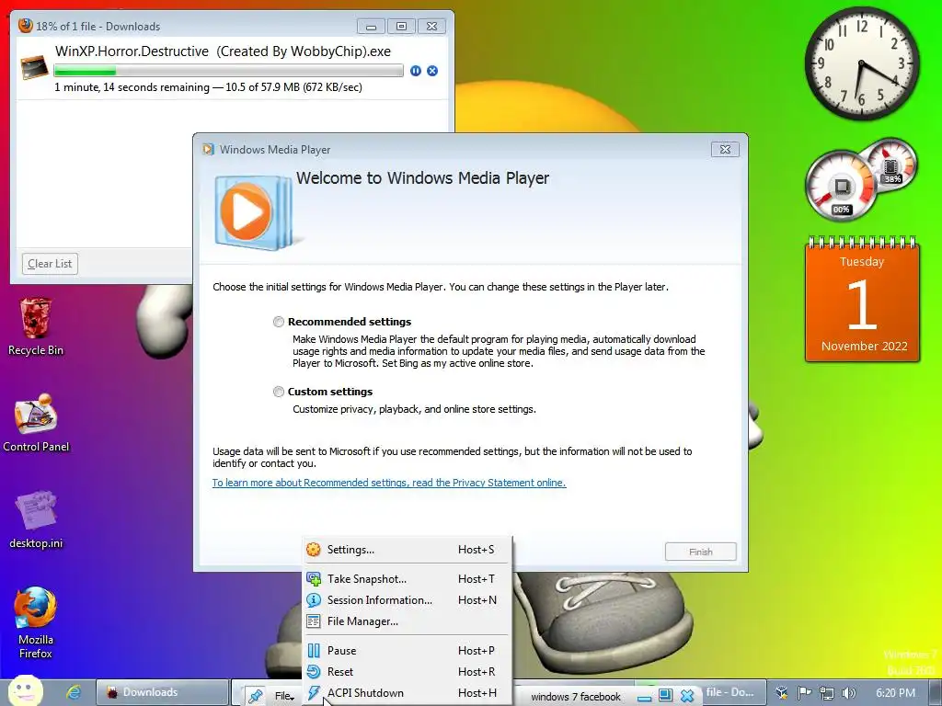Click the 6:20 PM taskbar clock
The image size is (942, 706).
pos(895,693)
